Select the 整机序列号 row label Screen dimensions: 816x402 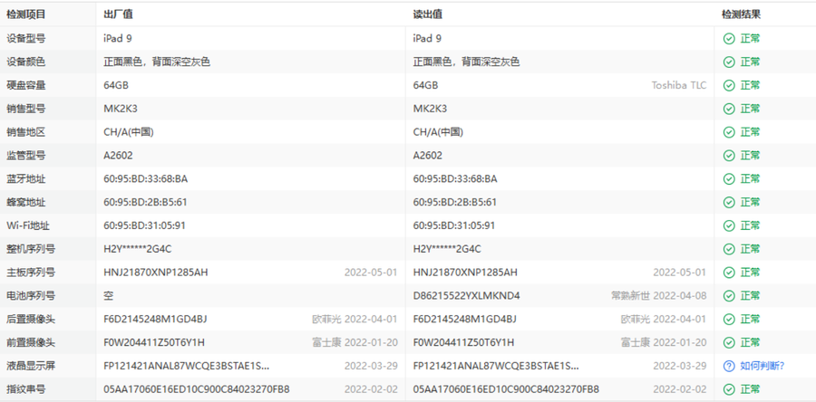click(x=31, y=249)
